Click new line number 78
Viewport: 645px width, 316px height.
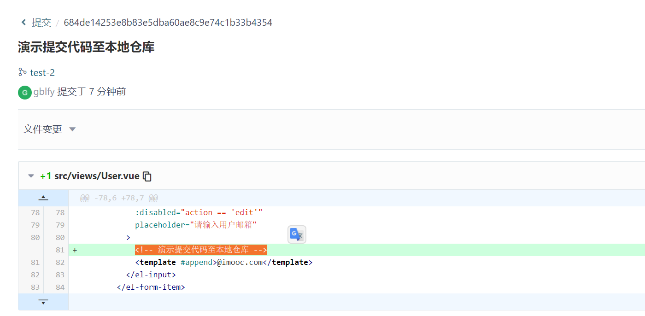[60, 213]
